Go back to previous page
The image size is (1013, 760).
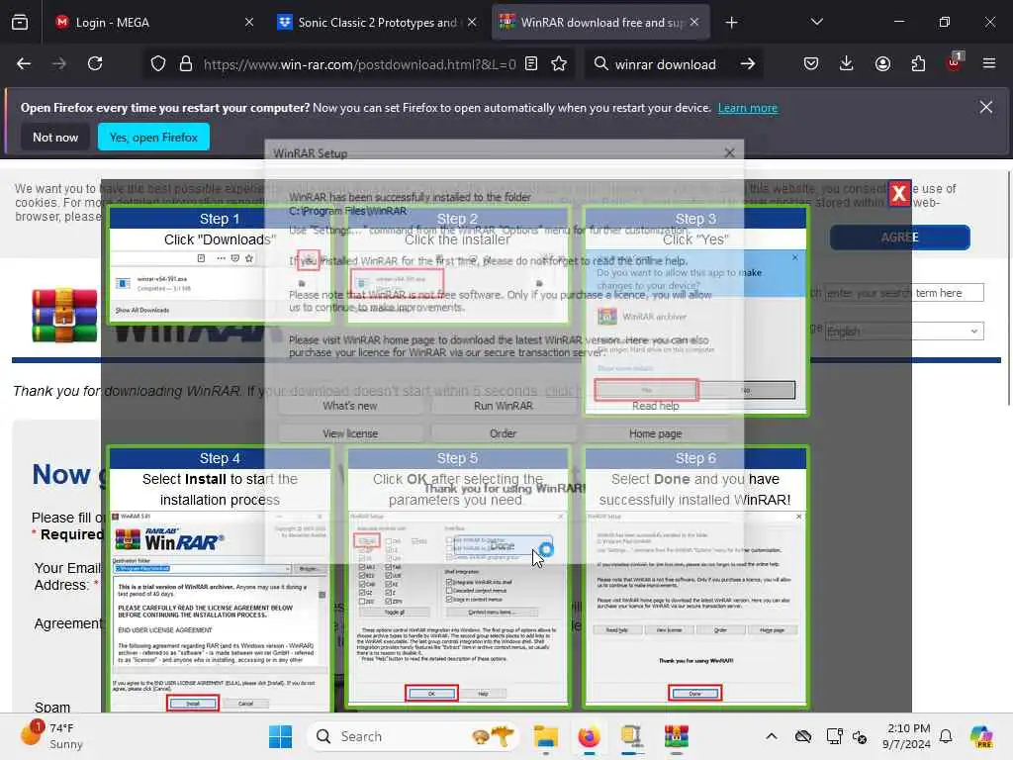tap(24, 64)
